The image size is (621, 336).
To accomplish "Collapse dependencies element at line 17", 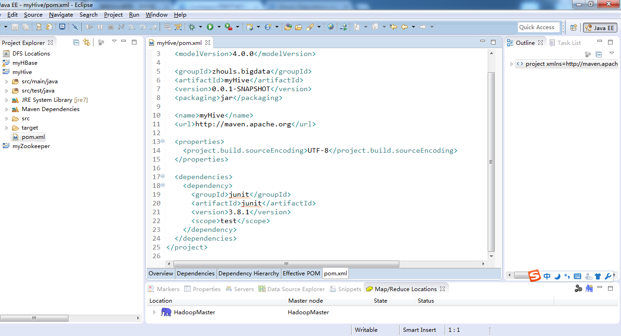I will click(x=163, y=176).
